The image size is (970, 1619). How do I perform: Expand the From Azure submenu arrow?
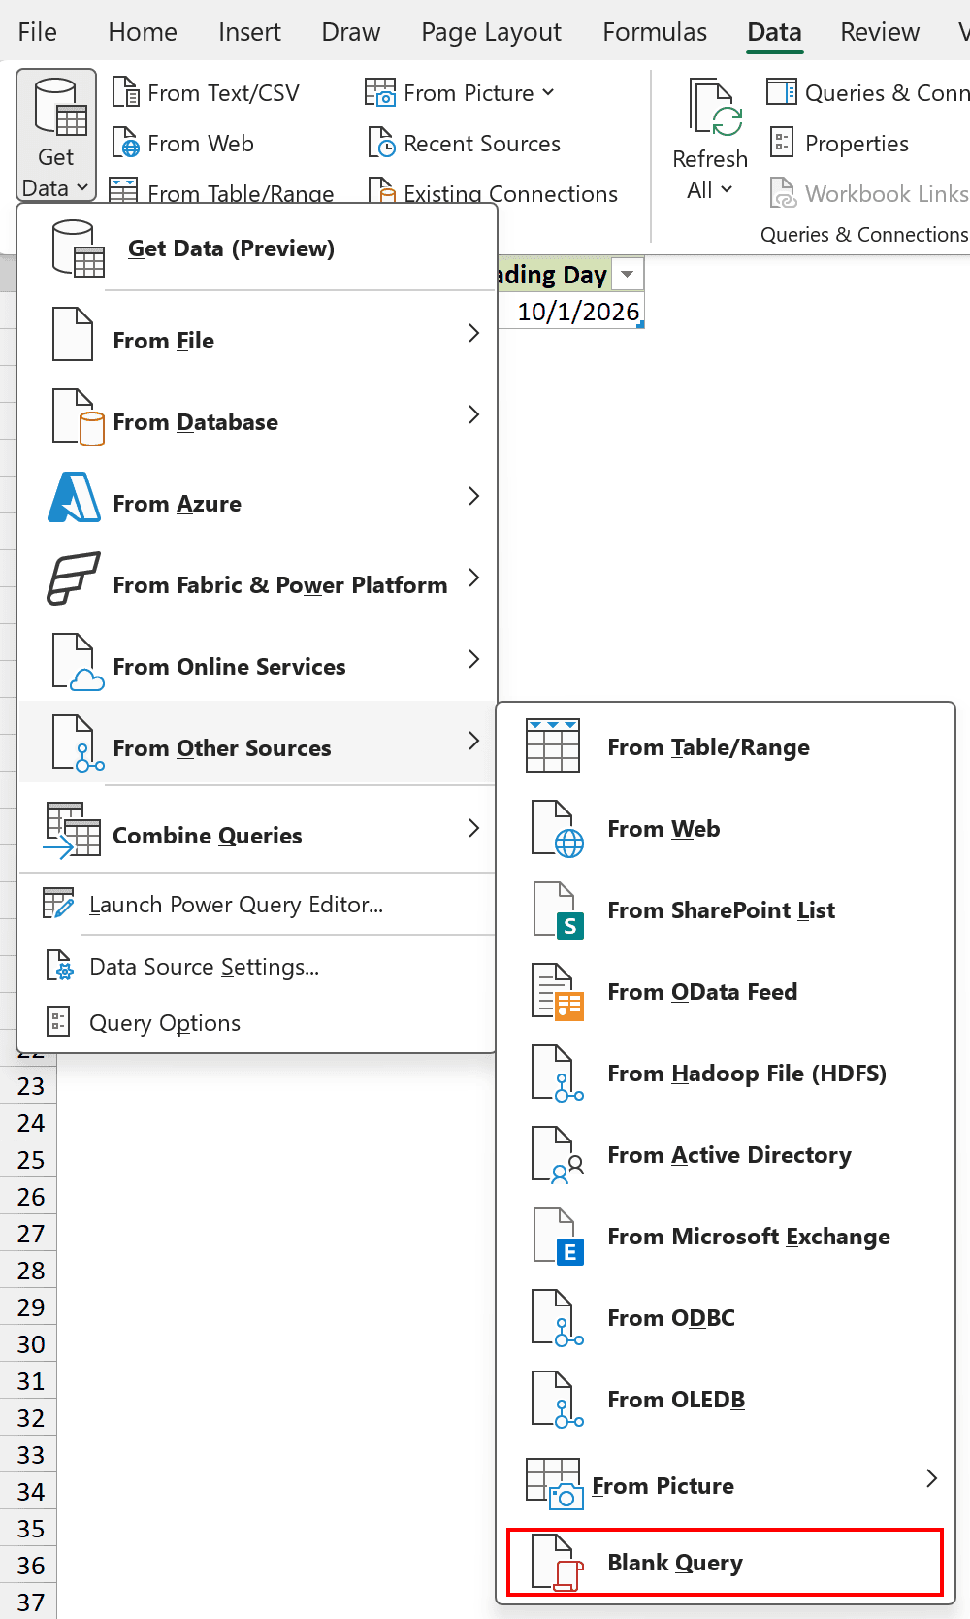click(x=473, y=496)
